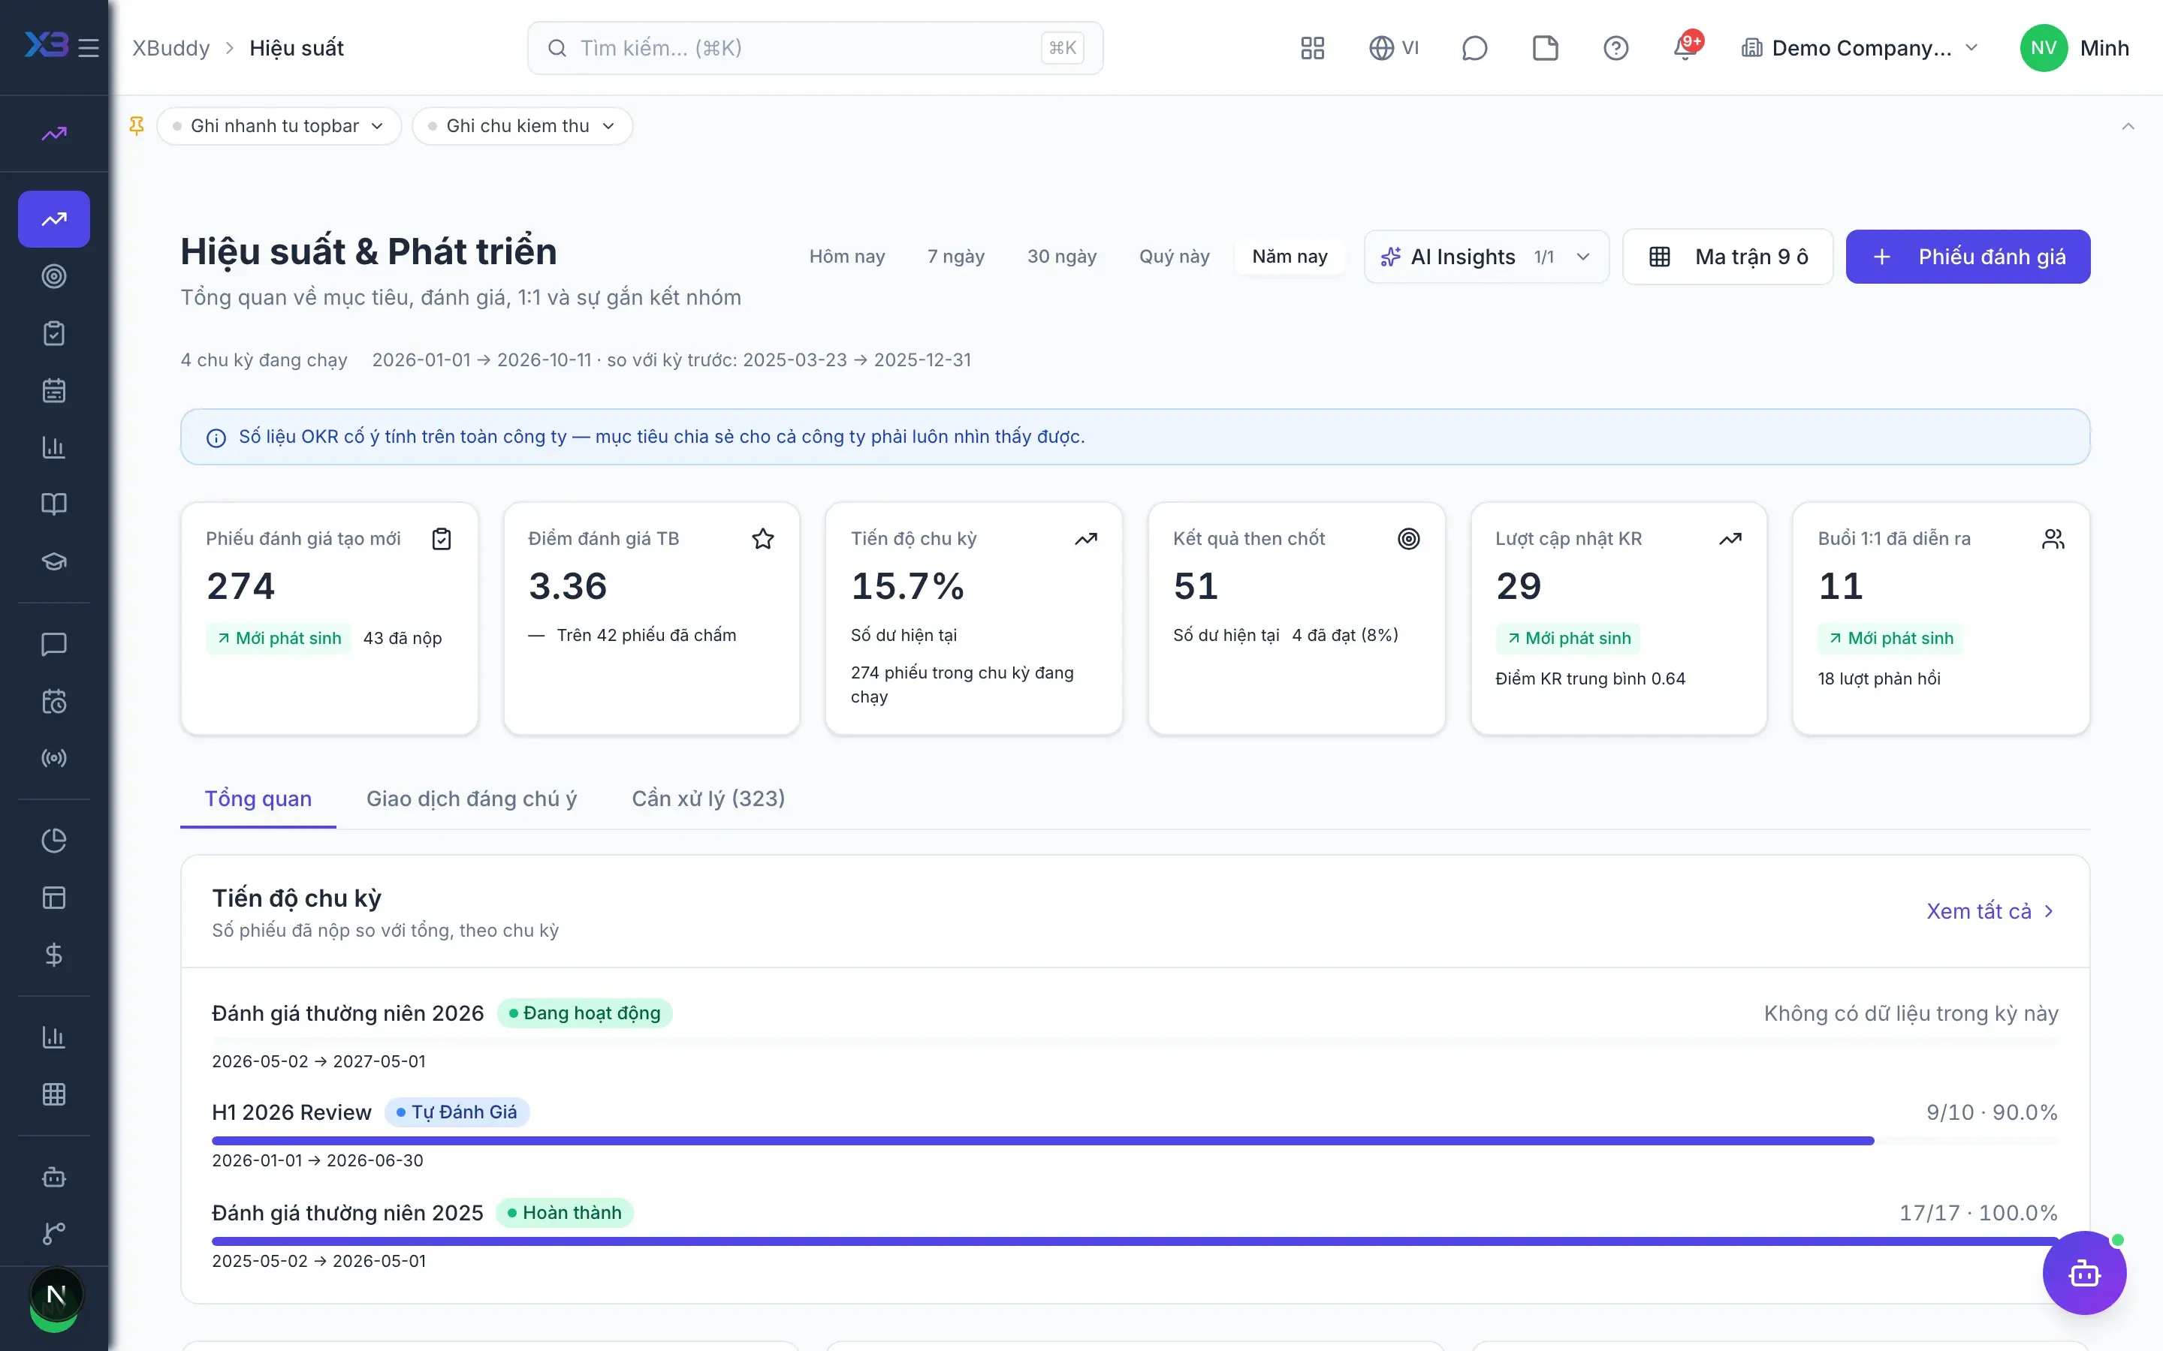The image size is (2163, 1351).
Task: Open the Phiếu đánh giá tạo mới card
Action: tap(329, 618)
